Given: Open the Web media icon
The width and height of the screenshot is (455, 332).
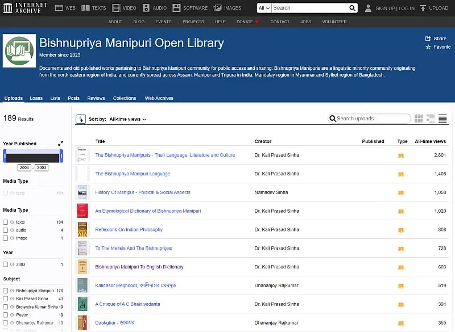Looking at the screenshot, I should pyautogui.click(x=59, y=8).
